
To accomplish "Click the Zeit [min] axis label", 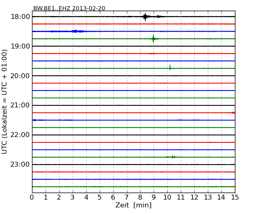I will point(133,205).
